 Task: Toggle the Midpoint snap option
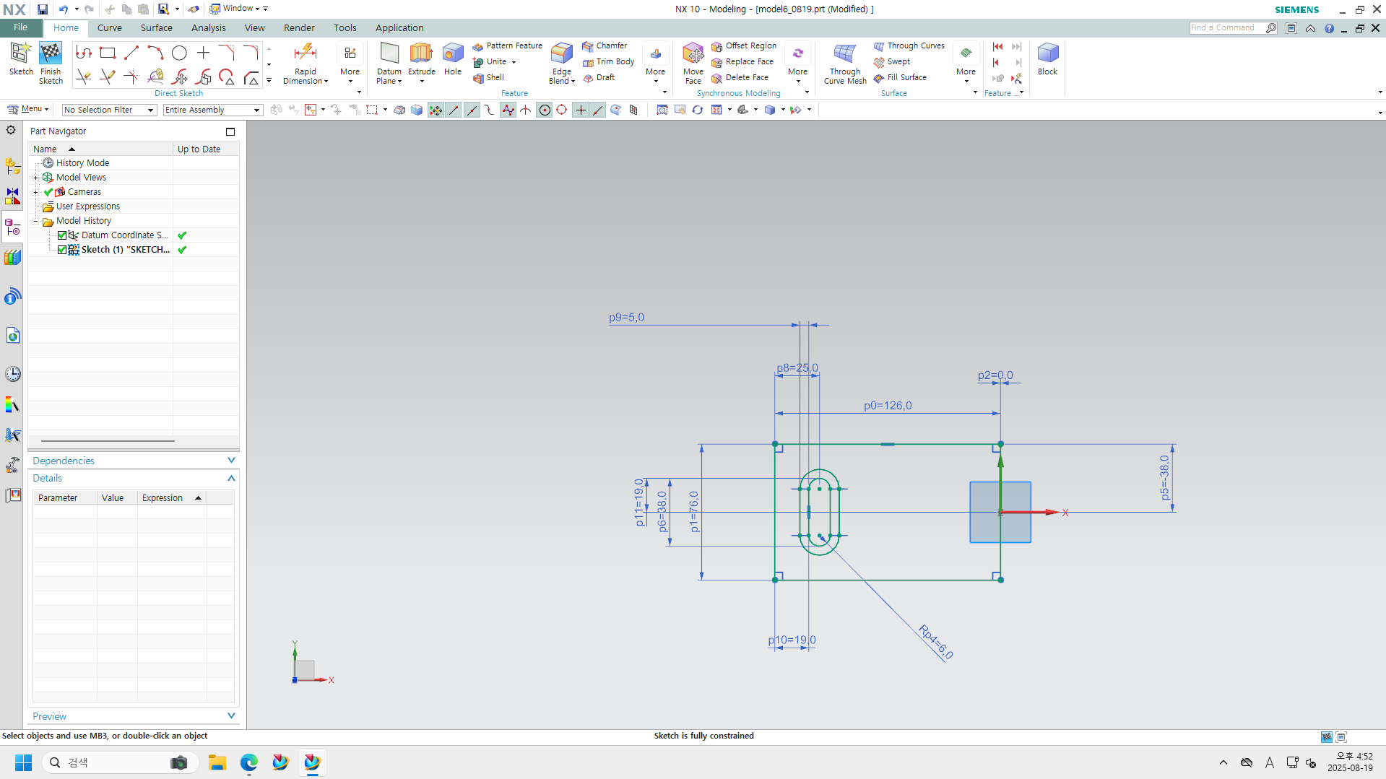[x=472, y=110]
